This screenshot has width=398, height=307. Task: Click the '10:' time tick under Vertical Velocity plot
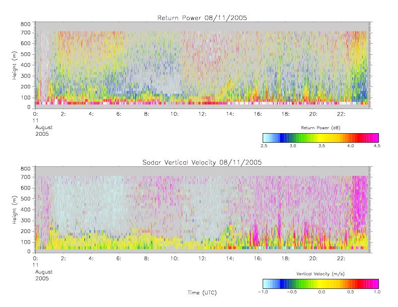pyautogui.click(x=175, y=259)
